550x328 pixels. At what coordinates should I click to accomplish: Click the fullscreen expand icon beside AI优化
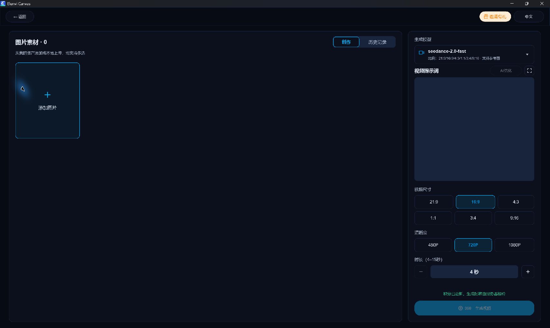pos(529,70)
